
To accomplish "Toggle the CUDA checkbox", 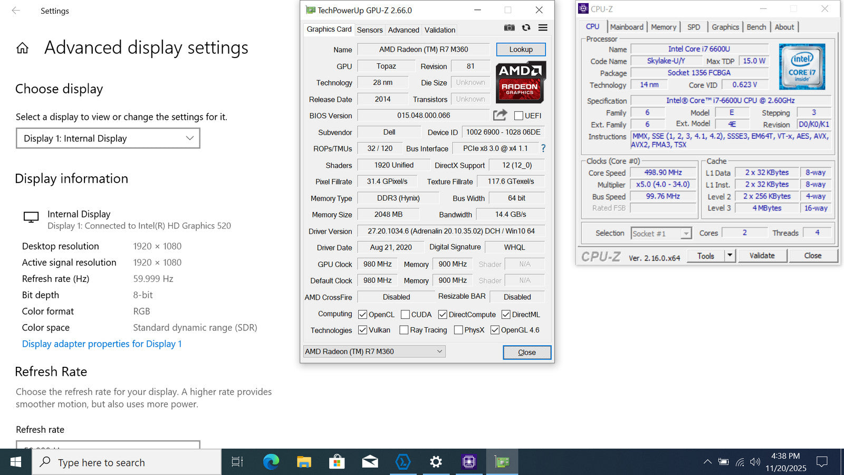I will pos(405,315).
